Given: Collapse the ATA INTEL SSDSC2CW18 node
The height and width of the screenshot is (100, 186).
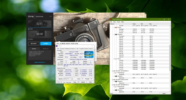Looking at the screenshot, I should coord(112,80).
